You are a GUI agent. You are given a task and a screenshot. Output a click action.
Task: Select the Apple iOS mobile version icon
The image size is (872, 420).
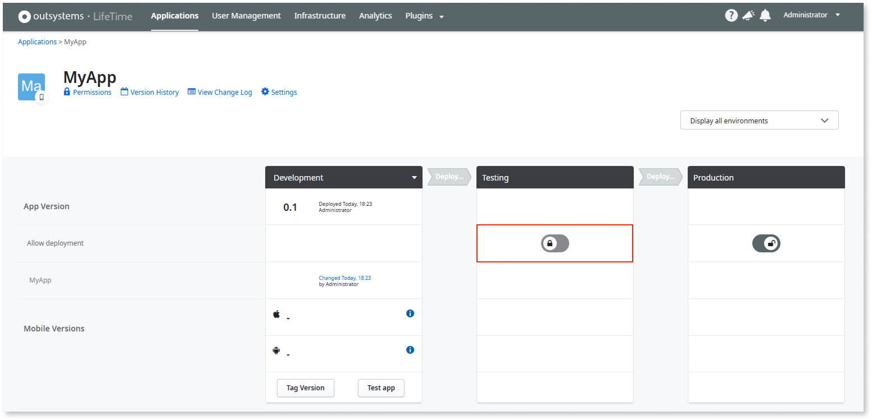pos(276,314)
